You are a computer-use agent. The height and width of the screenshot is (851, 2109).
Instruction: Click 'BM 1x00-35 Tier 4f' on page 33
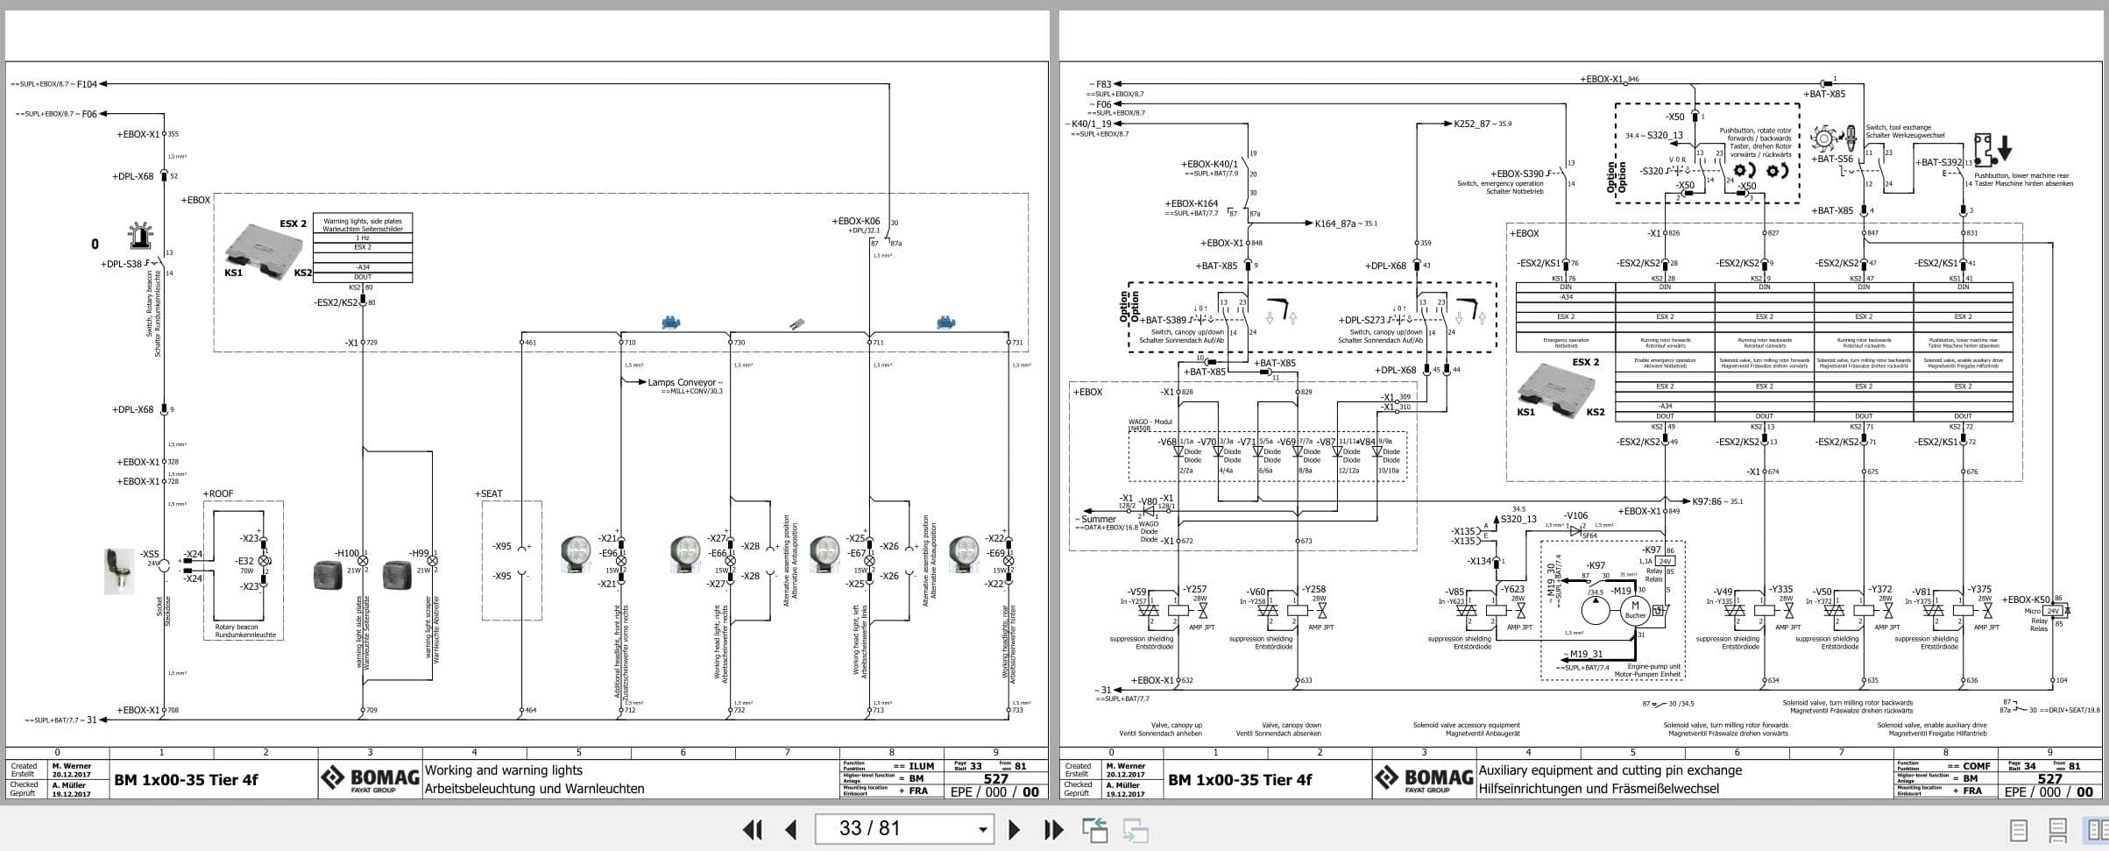tap(186, 779)
